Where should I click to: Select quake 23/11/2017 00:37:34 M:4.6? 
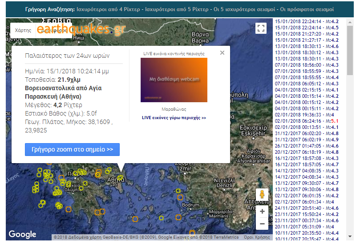(307, 220)
